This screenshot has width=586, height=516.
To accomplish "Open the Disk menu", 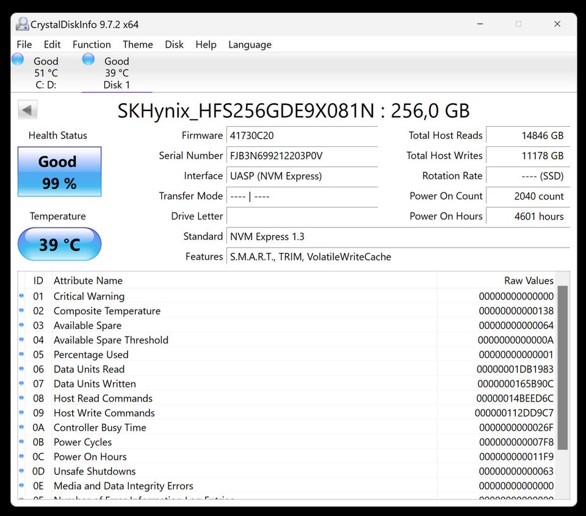I will click(174, 45).
